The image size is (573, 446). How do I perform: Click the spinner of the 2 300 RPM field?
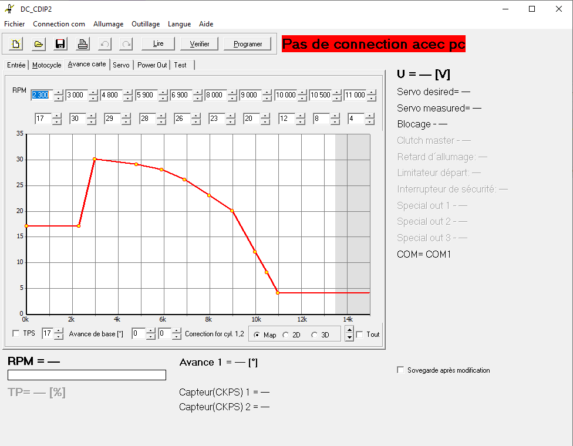(59, 95)
